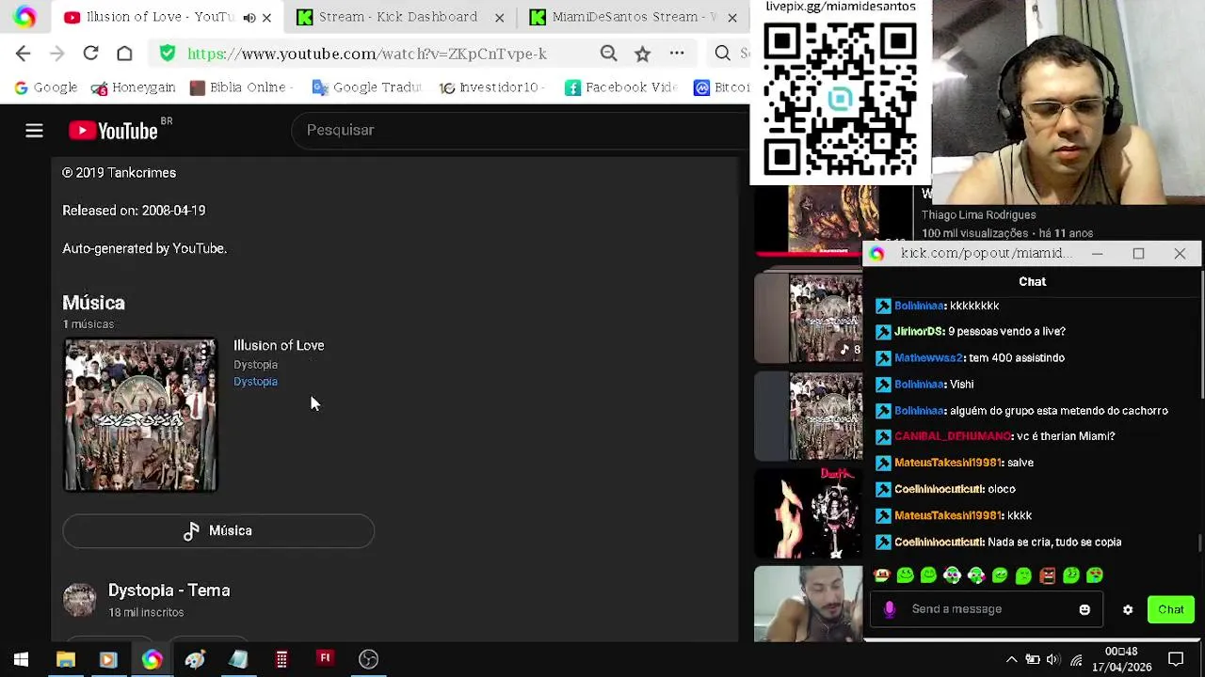The image size is (1205, 677).
Task: Open the speaker volume tray icon
Action: click(x=1053, y=659)
